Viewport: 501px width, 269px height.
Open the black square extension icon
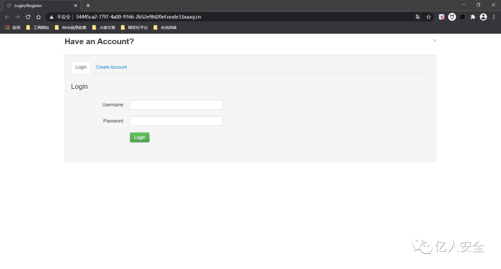(x=462, y=17)
